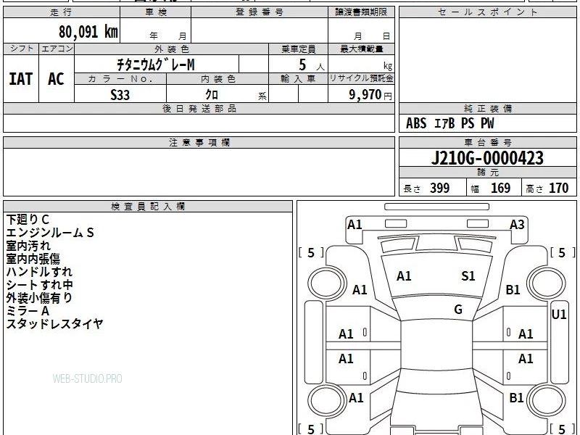Click the 譲渡書類期限 header

pos(361,12)
